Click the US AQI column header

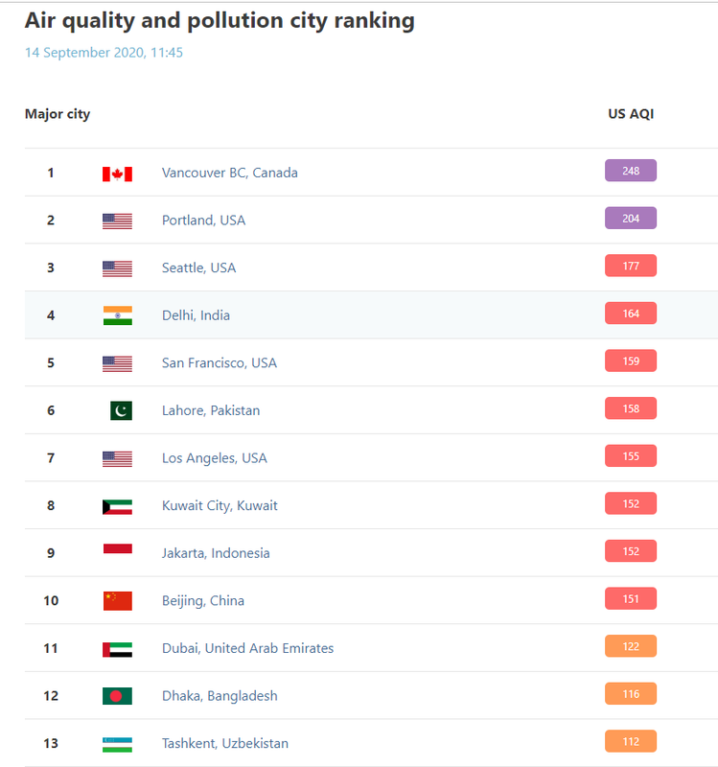pyautogui.click(x=631, y=114)
